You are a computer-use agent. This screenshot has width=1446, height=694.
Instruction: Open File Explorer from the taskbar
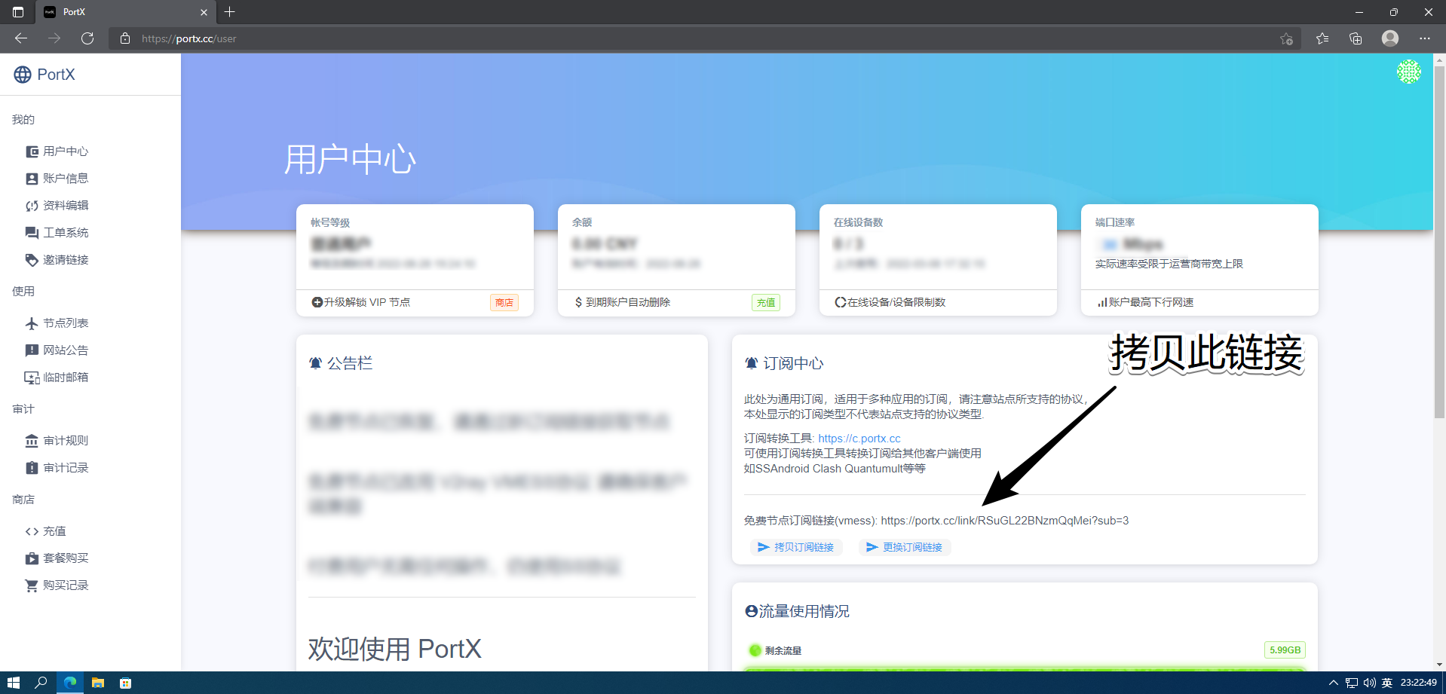pos(98,683)
